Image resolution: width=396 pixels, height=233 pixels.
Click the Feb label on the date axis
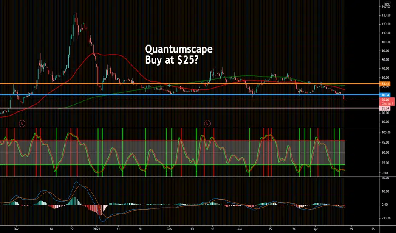(169, 229)
